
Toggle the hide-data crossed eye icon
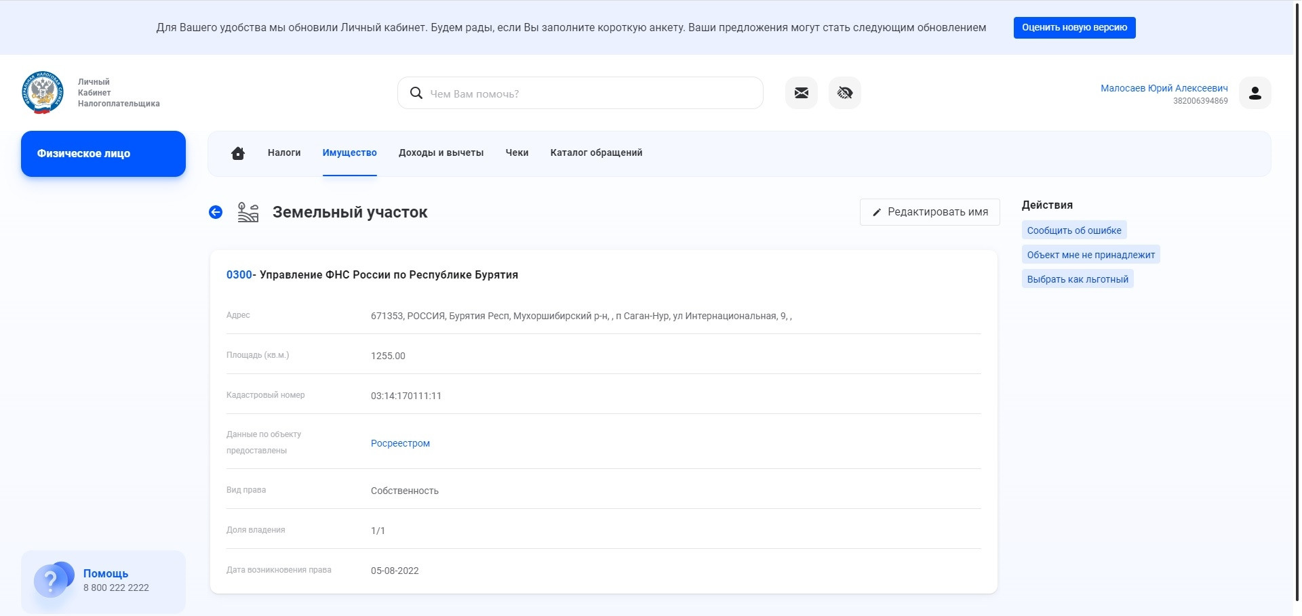(845, 93)
